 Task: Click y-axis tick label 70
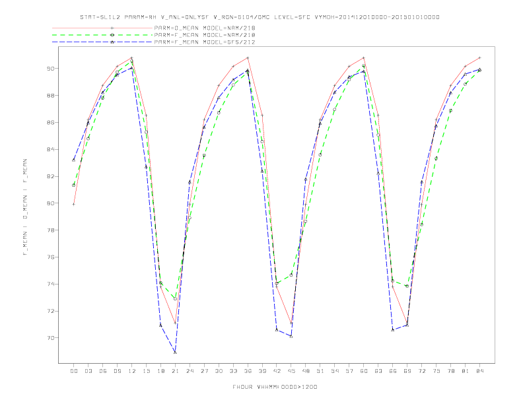51,338
